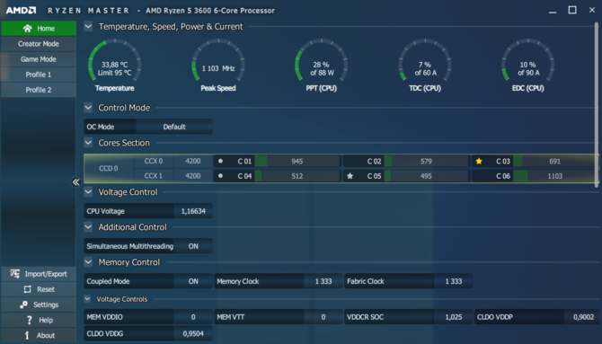Click the Reset icon
The width and height of the screenshot is (602, 344).
(x=27, y=289)
